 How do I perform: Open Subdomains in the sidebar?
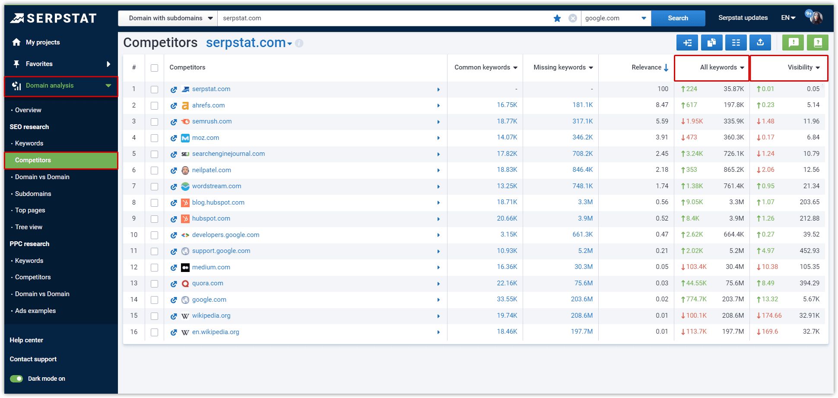(33, 194)
